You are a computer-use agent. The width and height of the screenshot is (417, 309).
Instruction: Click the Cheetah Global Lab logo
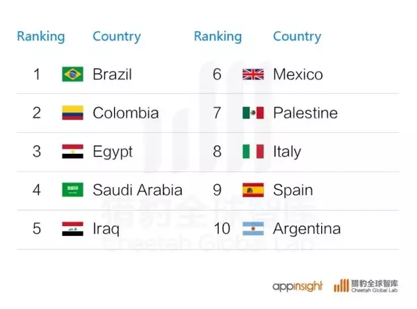click(x=366, y=285)
